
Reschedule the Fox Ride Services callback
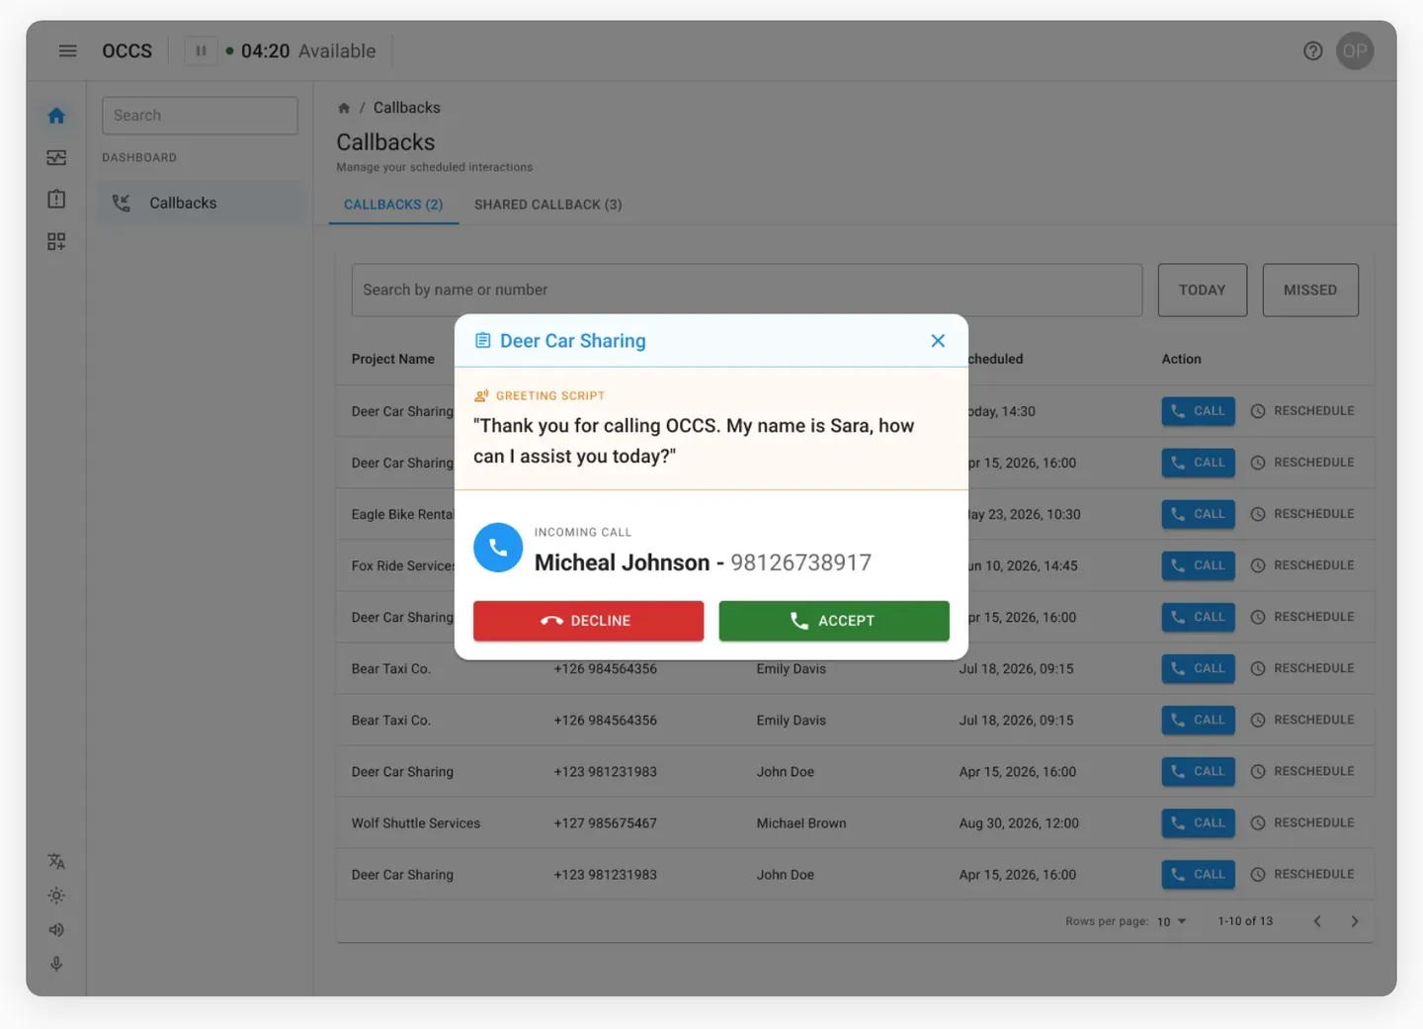pos(1302,565)
